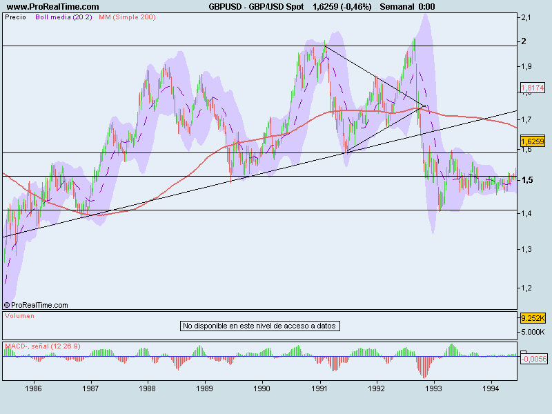Click the 1,6259 current price tag
The image size is (552, 414).
tap(533, 141)
